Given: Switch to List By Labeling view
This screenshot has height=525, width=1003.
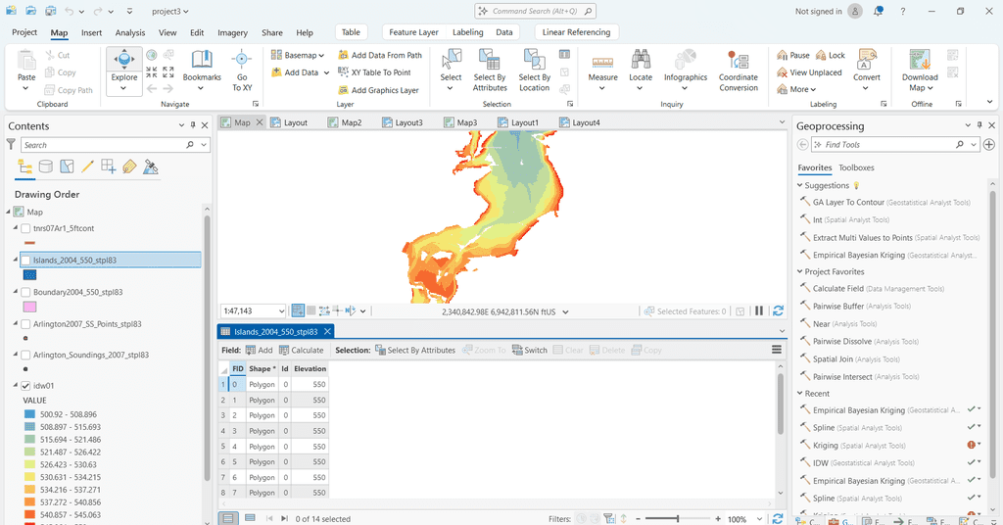Looking at the screenshot, I should tap(129, 167).
